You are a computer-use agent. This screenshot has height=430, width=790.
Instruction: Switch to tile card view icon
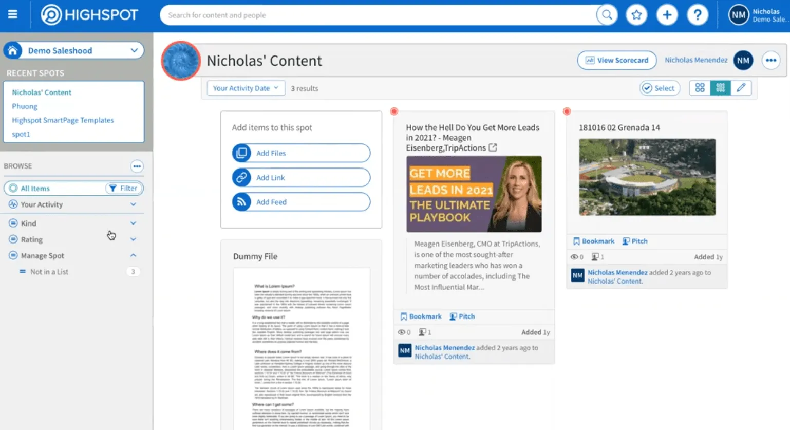point(720,88)
